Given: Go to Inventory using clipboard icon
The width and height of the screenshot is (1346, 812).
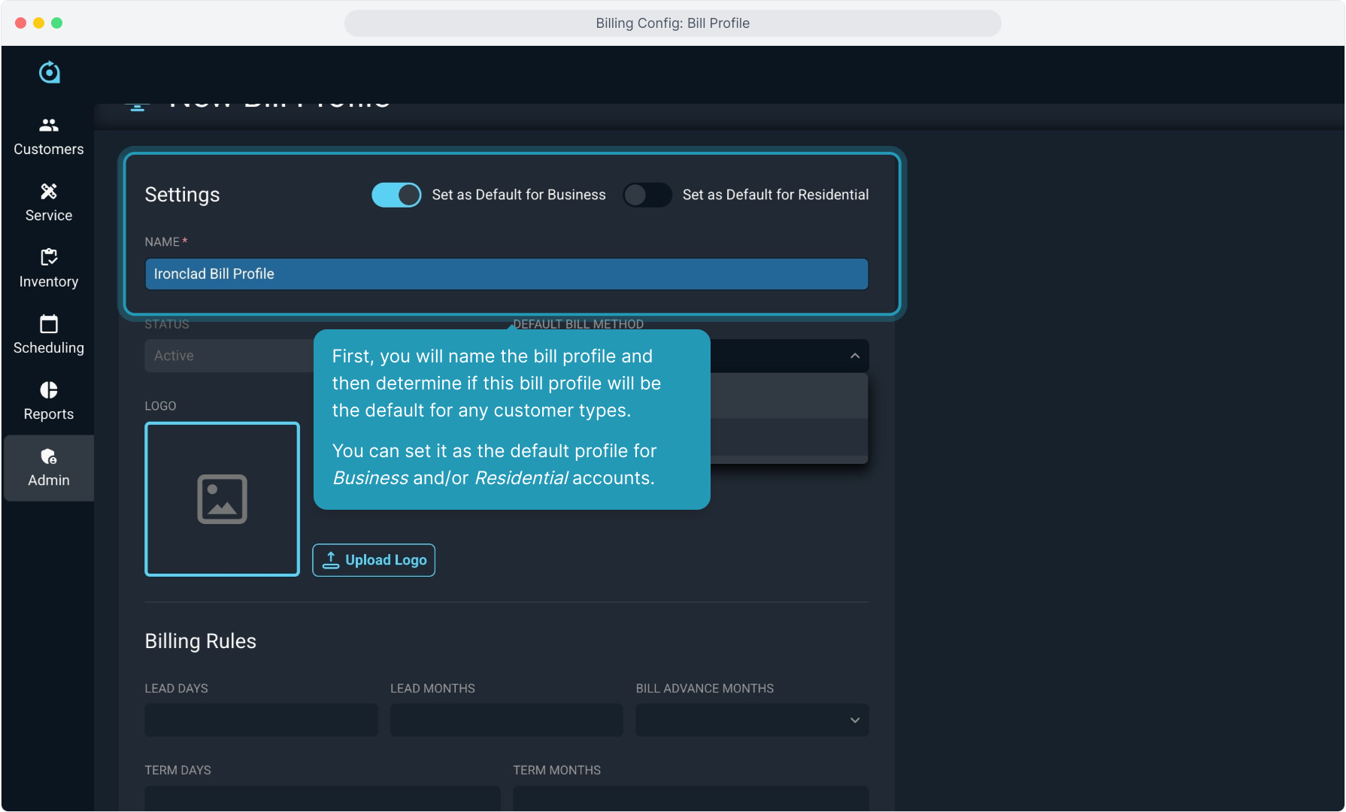Looking at the screenshot, I should (49, 258).
